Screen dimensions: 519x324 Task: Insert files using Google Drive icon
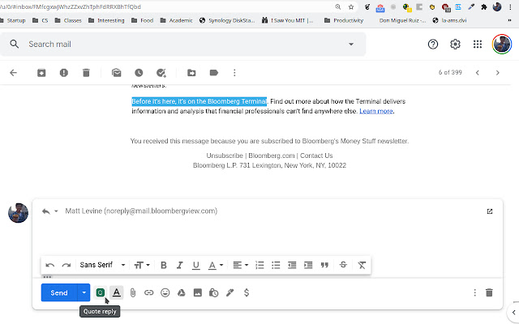(x=181, y=292)
